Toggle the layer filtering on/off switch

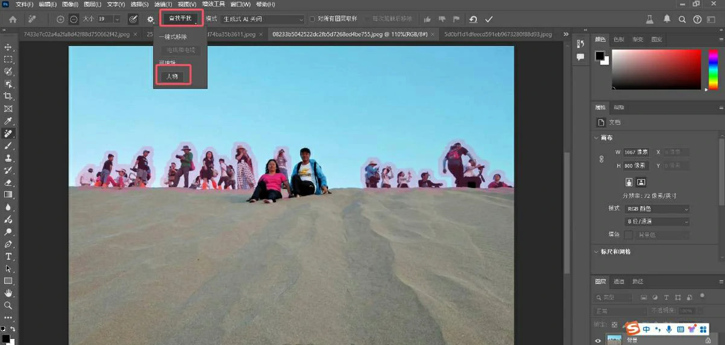(703, 295)
